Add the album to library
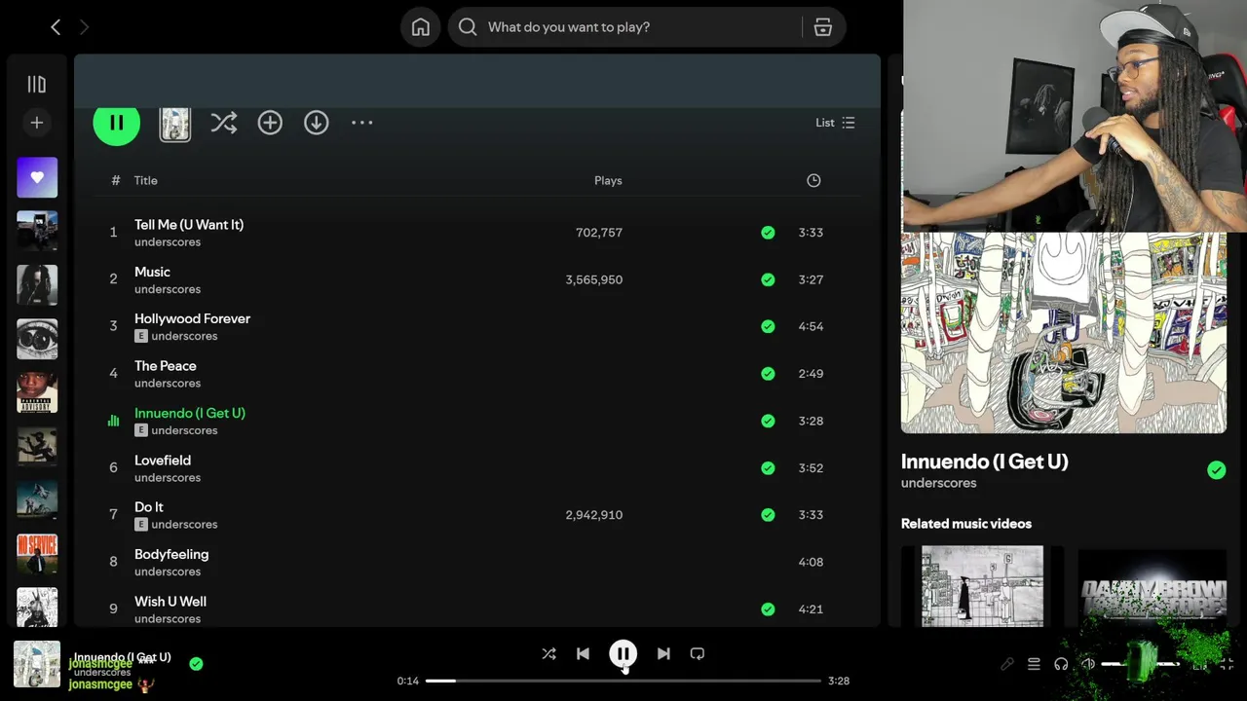The height and width of the screenshot is (701, 1247). coord(270,123)
